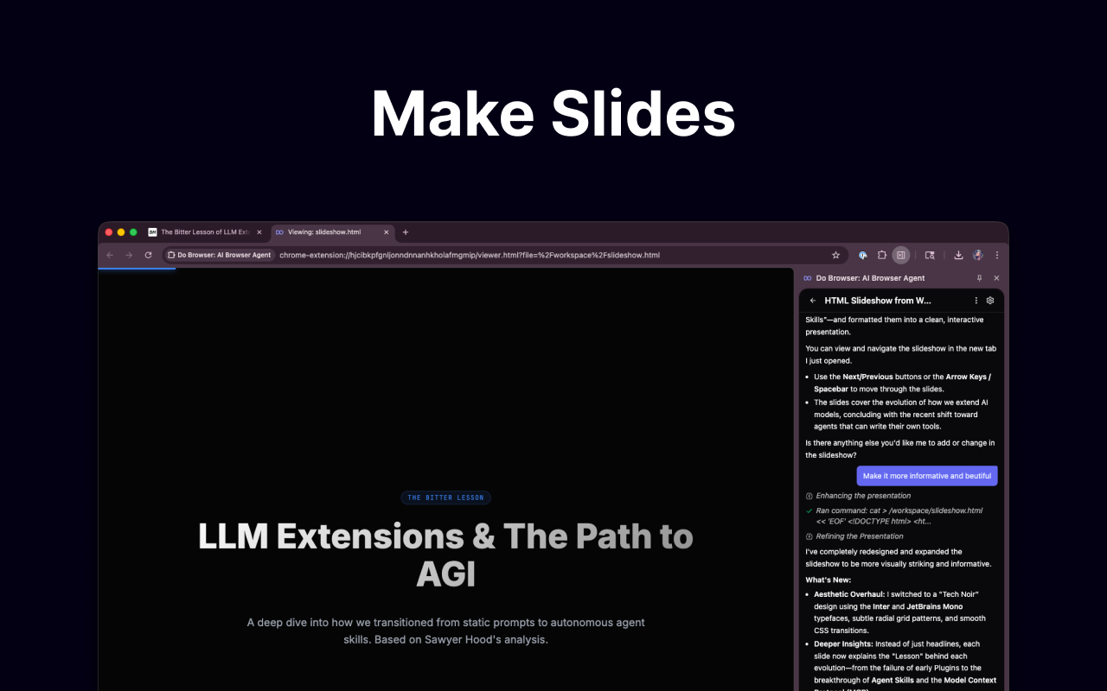The image size is (1107, 691).
Task: Click THE BITTER LESSON badge on slide
Action: pos(445,498)
